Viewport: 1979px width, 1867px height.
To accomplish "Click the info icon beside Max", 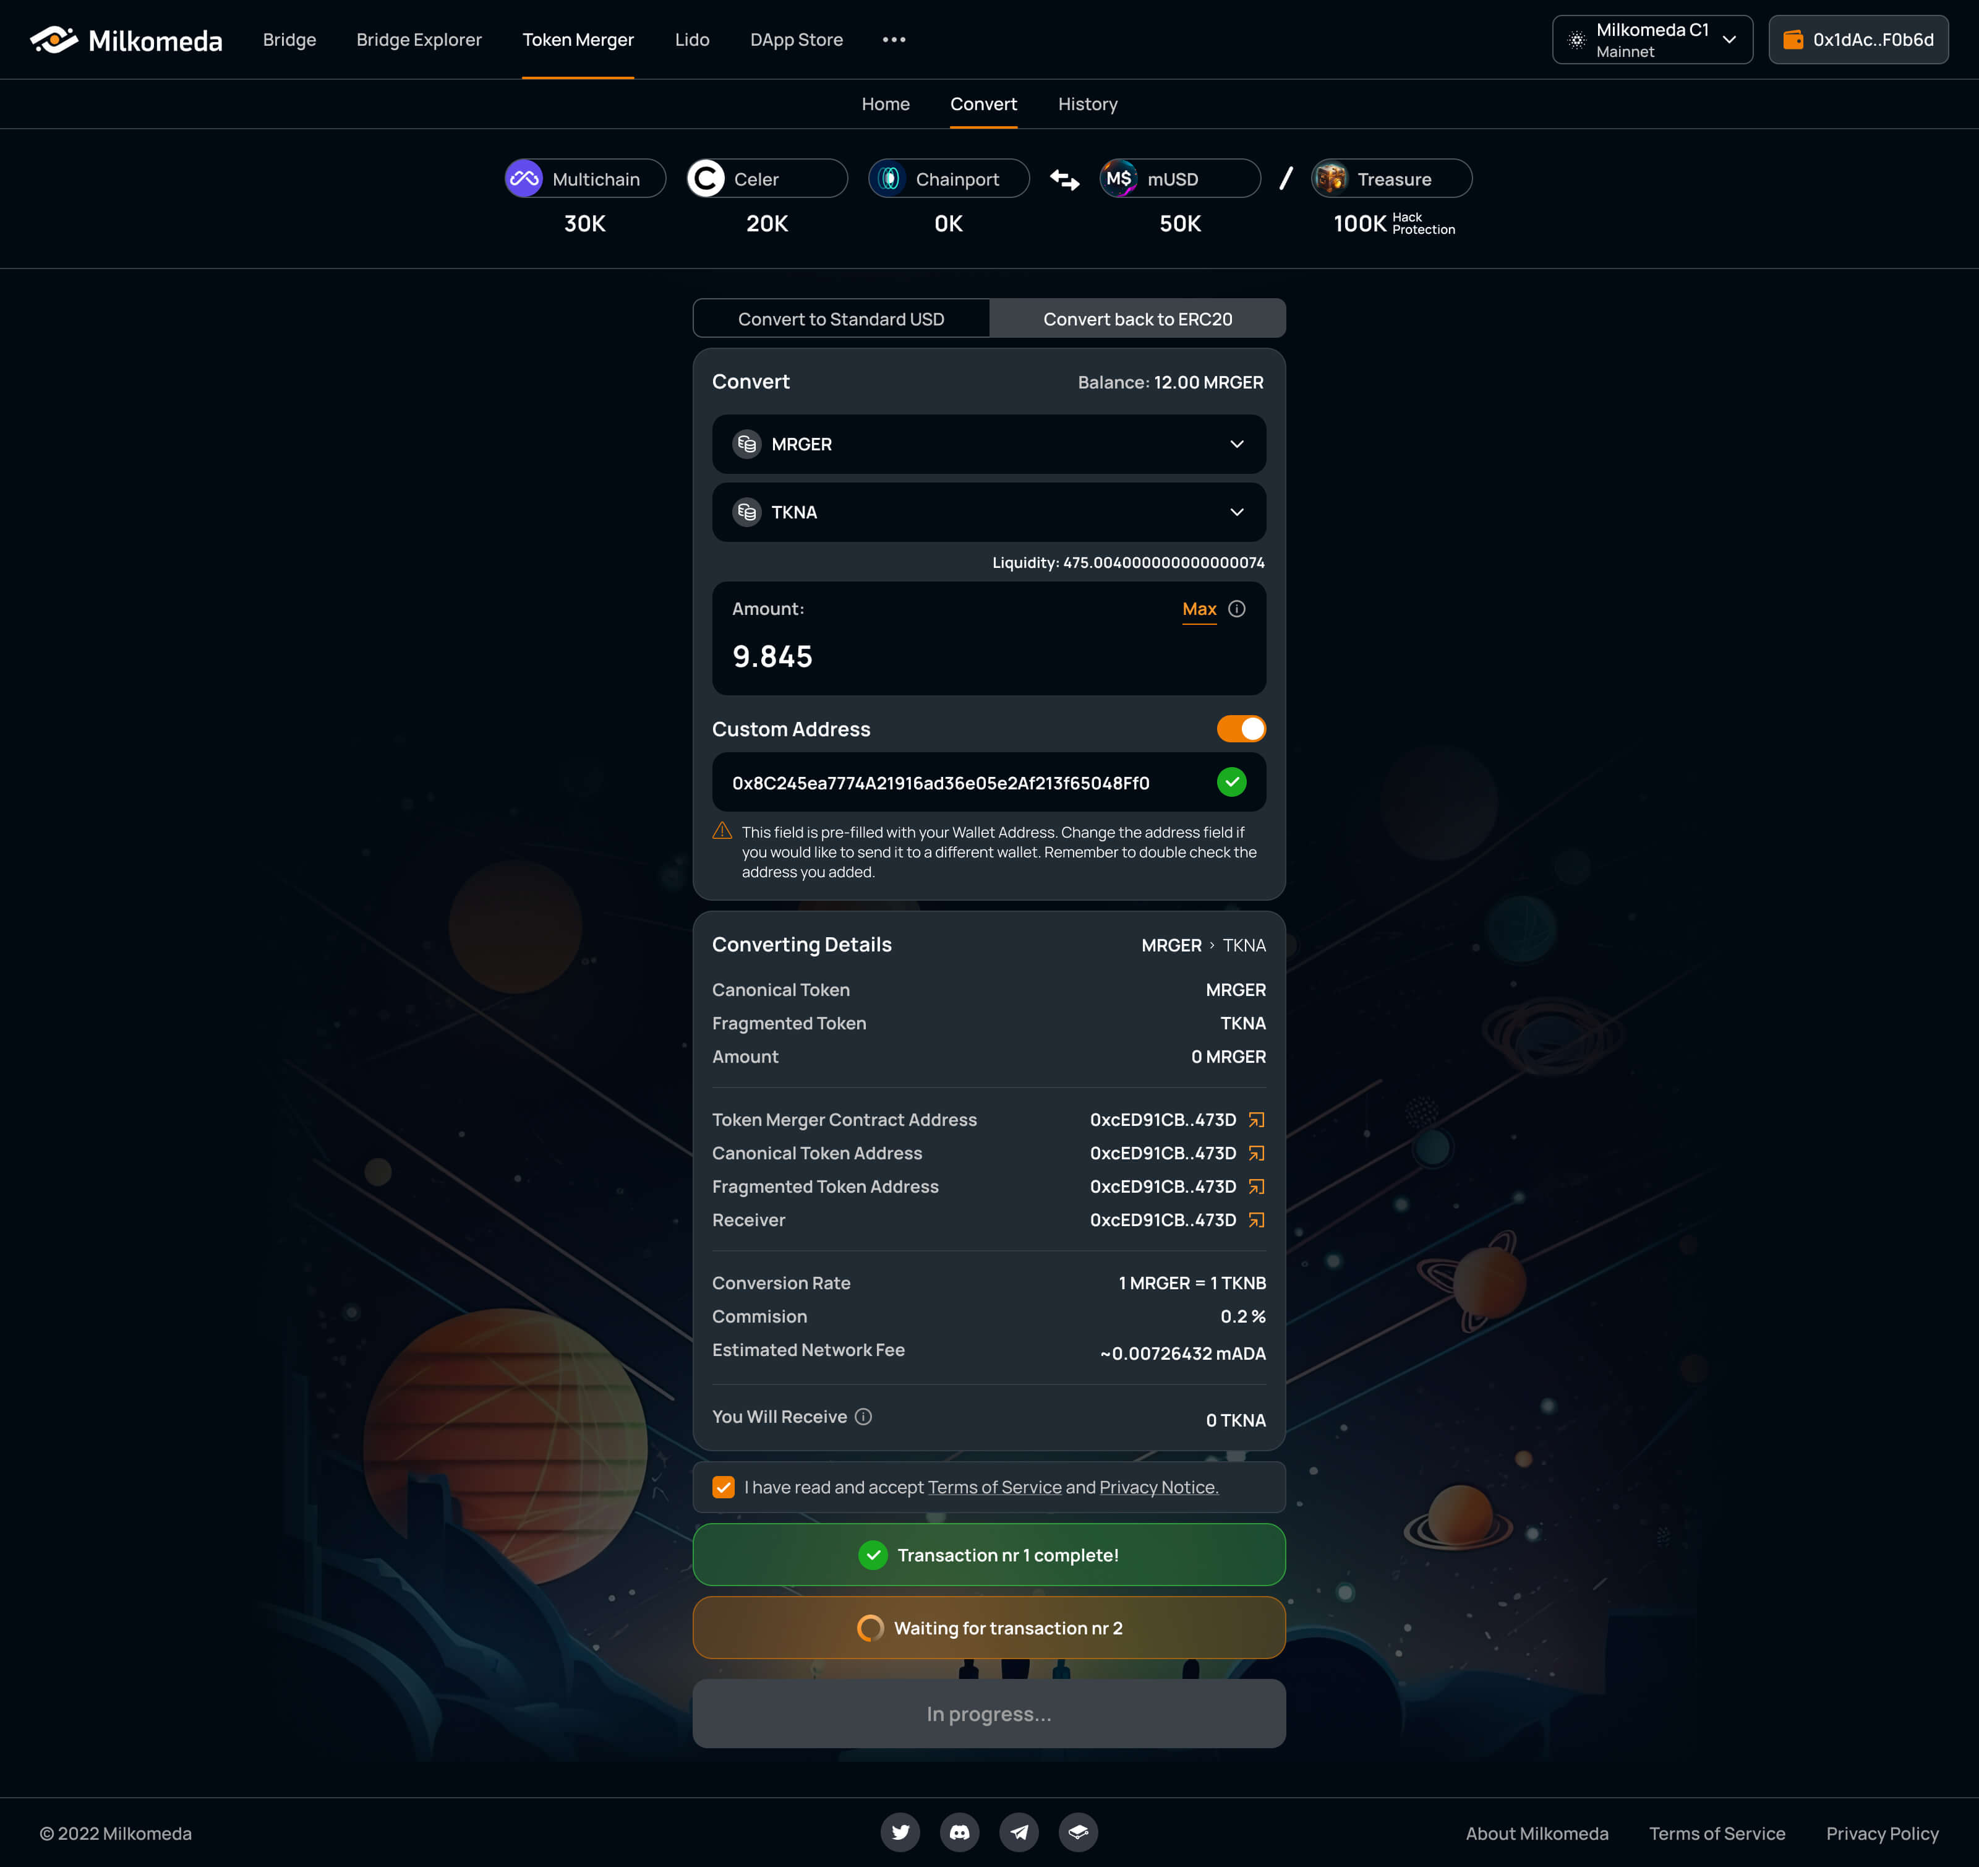I will coord(1236,608).
